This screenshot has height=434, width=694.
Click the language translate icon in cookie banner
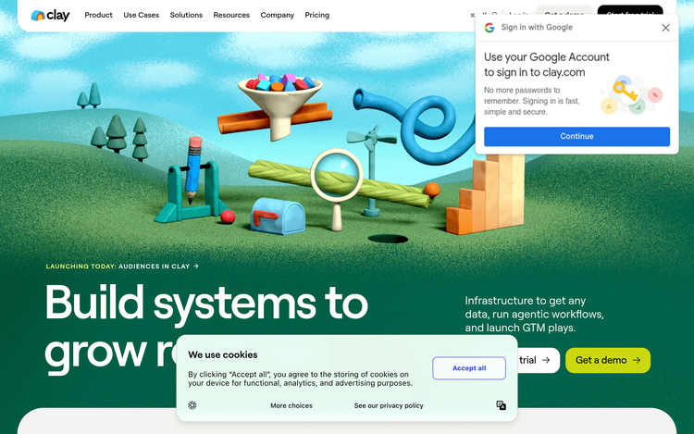(x=501, y=405)
